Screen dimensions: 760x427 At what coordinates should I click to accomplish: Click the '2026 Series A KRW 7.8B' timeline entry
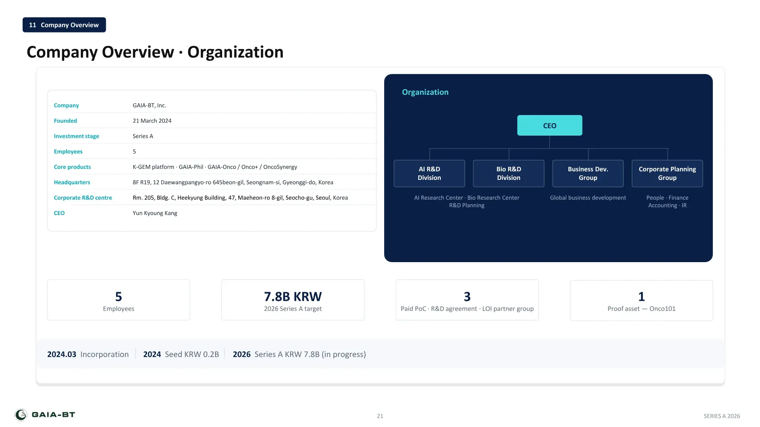(299, 354)
